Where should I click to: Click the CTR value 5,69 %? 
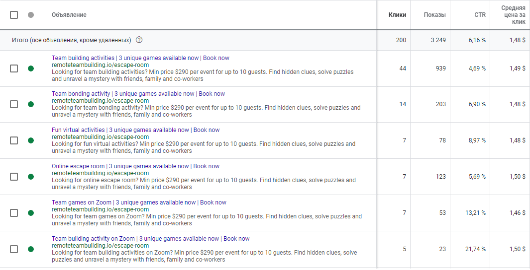point(477,177)
